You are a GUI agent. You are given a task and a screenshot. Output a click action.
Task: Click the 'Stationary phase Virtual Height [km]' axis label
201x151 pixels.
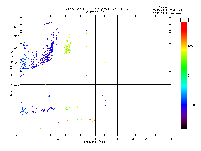click(11, 75)
